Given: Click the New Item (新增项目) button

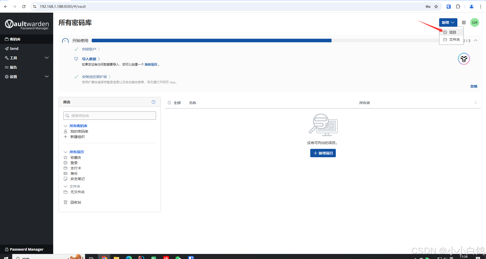Looking at the screenshot, I should click(x=323, y=153).
